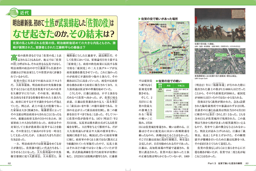Click page number 92

click(9, 163)
